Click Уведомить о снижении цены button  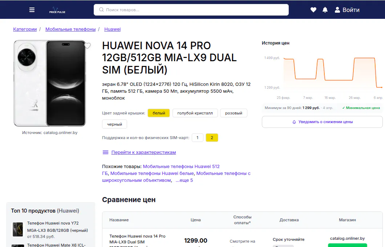tap(322, 122)
